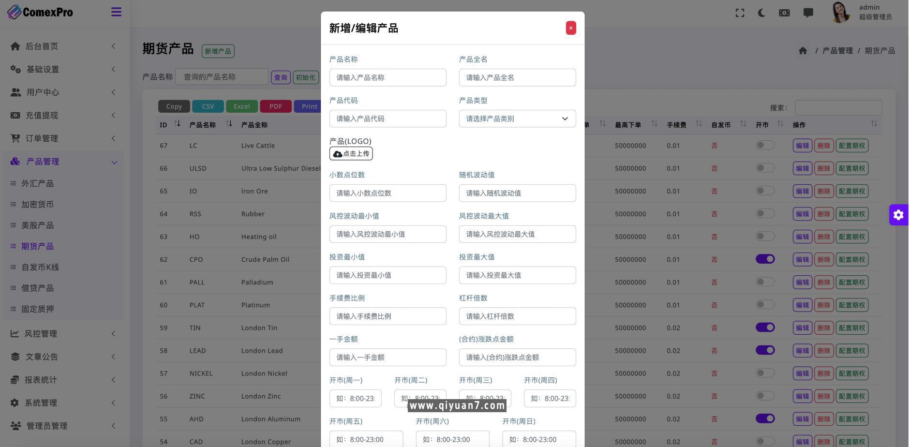Click the hamburger menu icon in sidebar
909x447 pixels.
tap(116, 12)
